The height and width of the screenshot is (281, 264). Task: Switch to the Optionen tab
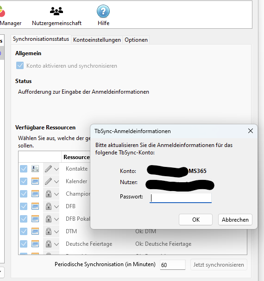136,40
